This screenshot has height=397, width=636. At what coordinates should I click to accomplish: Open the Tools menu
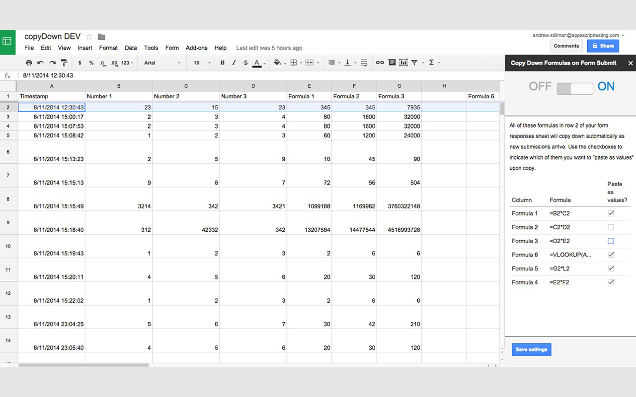pyautogui.click(x=151, y=48)
